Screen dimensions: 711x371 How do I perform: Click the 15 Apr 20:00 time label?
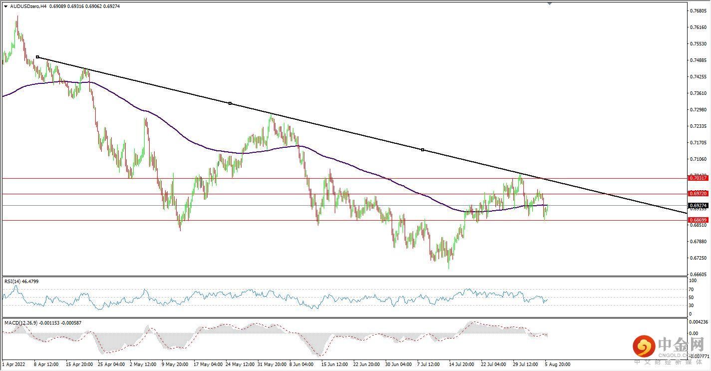(x=80, y=365)
